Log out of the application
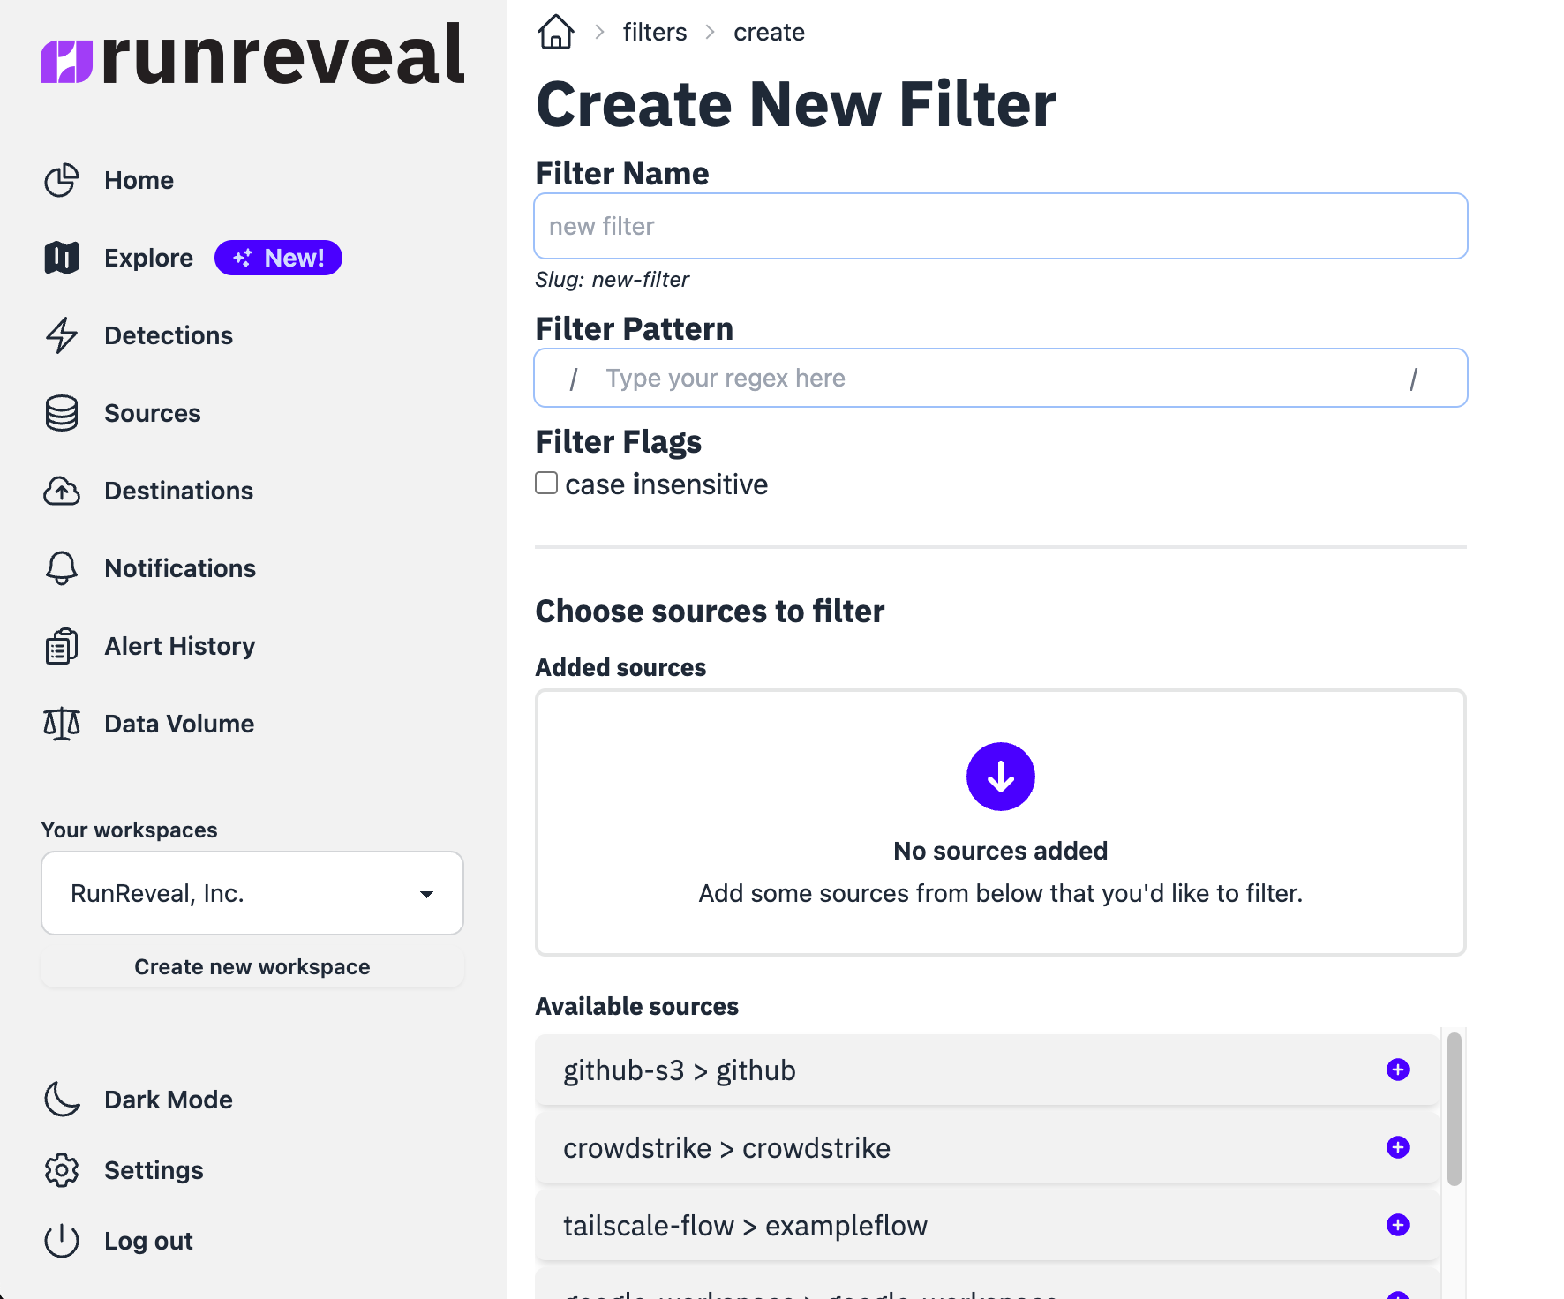 point(148,1241)
